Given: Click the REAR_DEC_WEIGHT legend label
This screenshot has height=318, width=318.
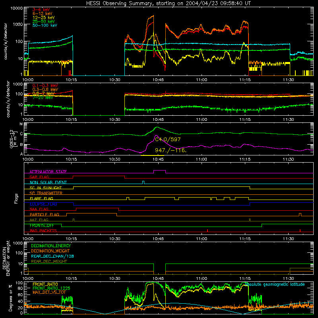Looking at the screenshot, I should pos(49,262).
